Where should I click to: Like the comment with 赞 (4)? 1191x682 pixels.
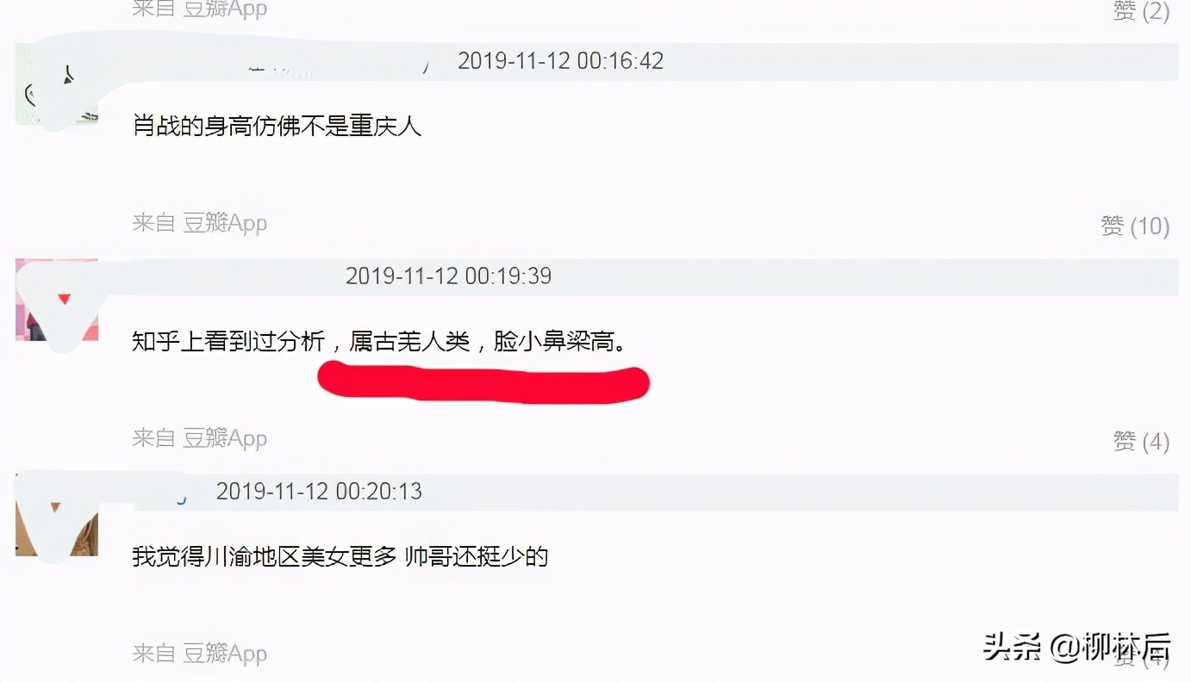1141,441
